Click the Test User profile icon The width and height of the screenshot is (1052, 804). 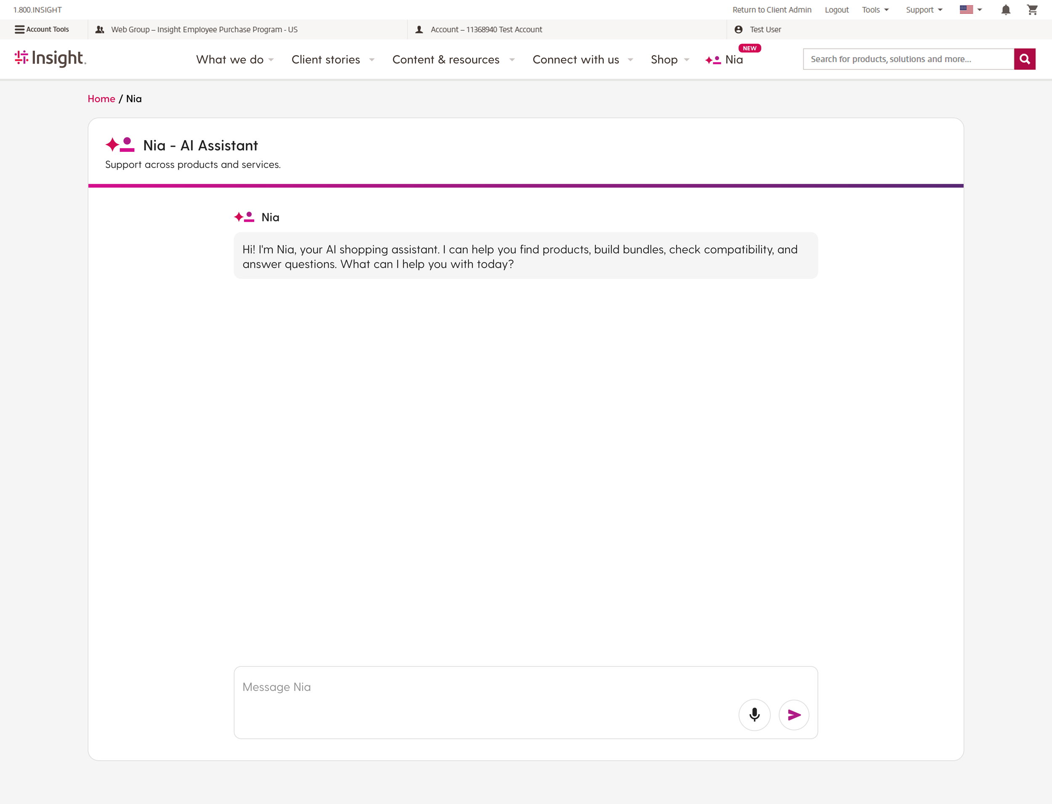pos(739,29)
